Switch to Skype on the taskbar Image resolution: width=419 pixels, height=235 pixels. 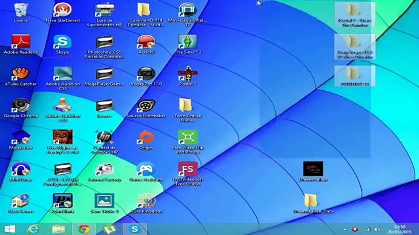[x=135, y=229]
